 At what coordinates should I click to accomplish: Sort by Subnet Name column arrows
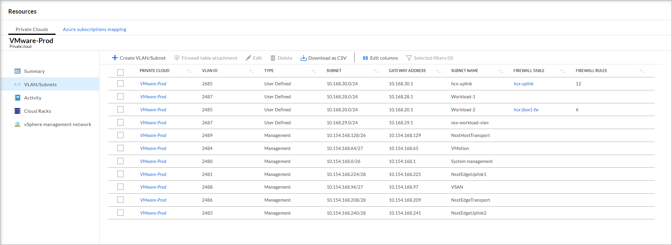coord(501,71)
